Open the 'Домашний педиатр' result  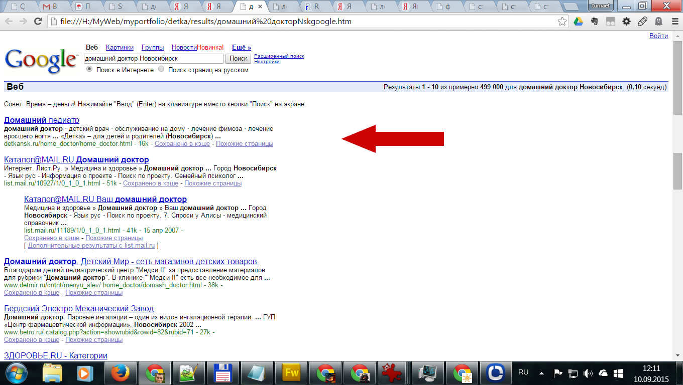pyautogui.click(x=42, y=120)
